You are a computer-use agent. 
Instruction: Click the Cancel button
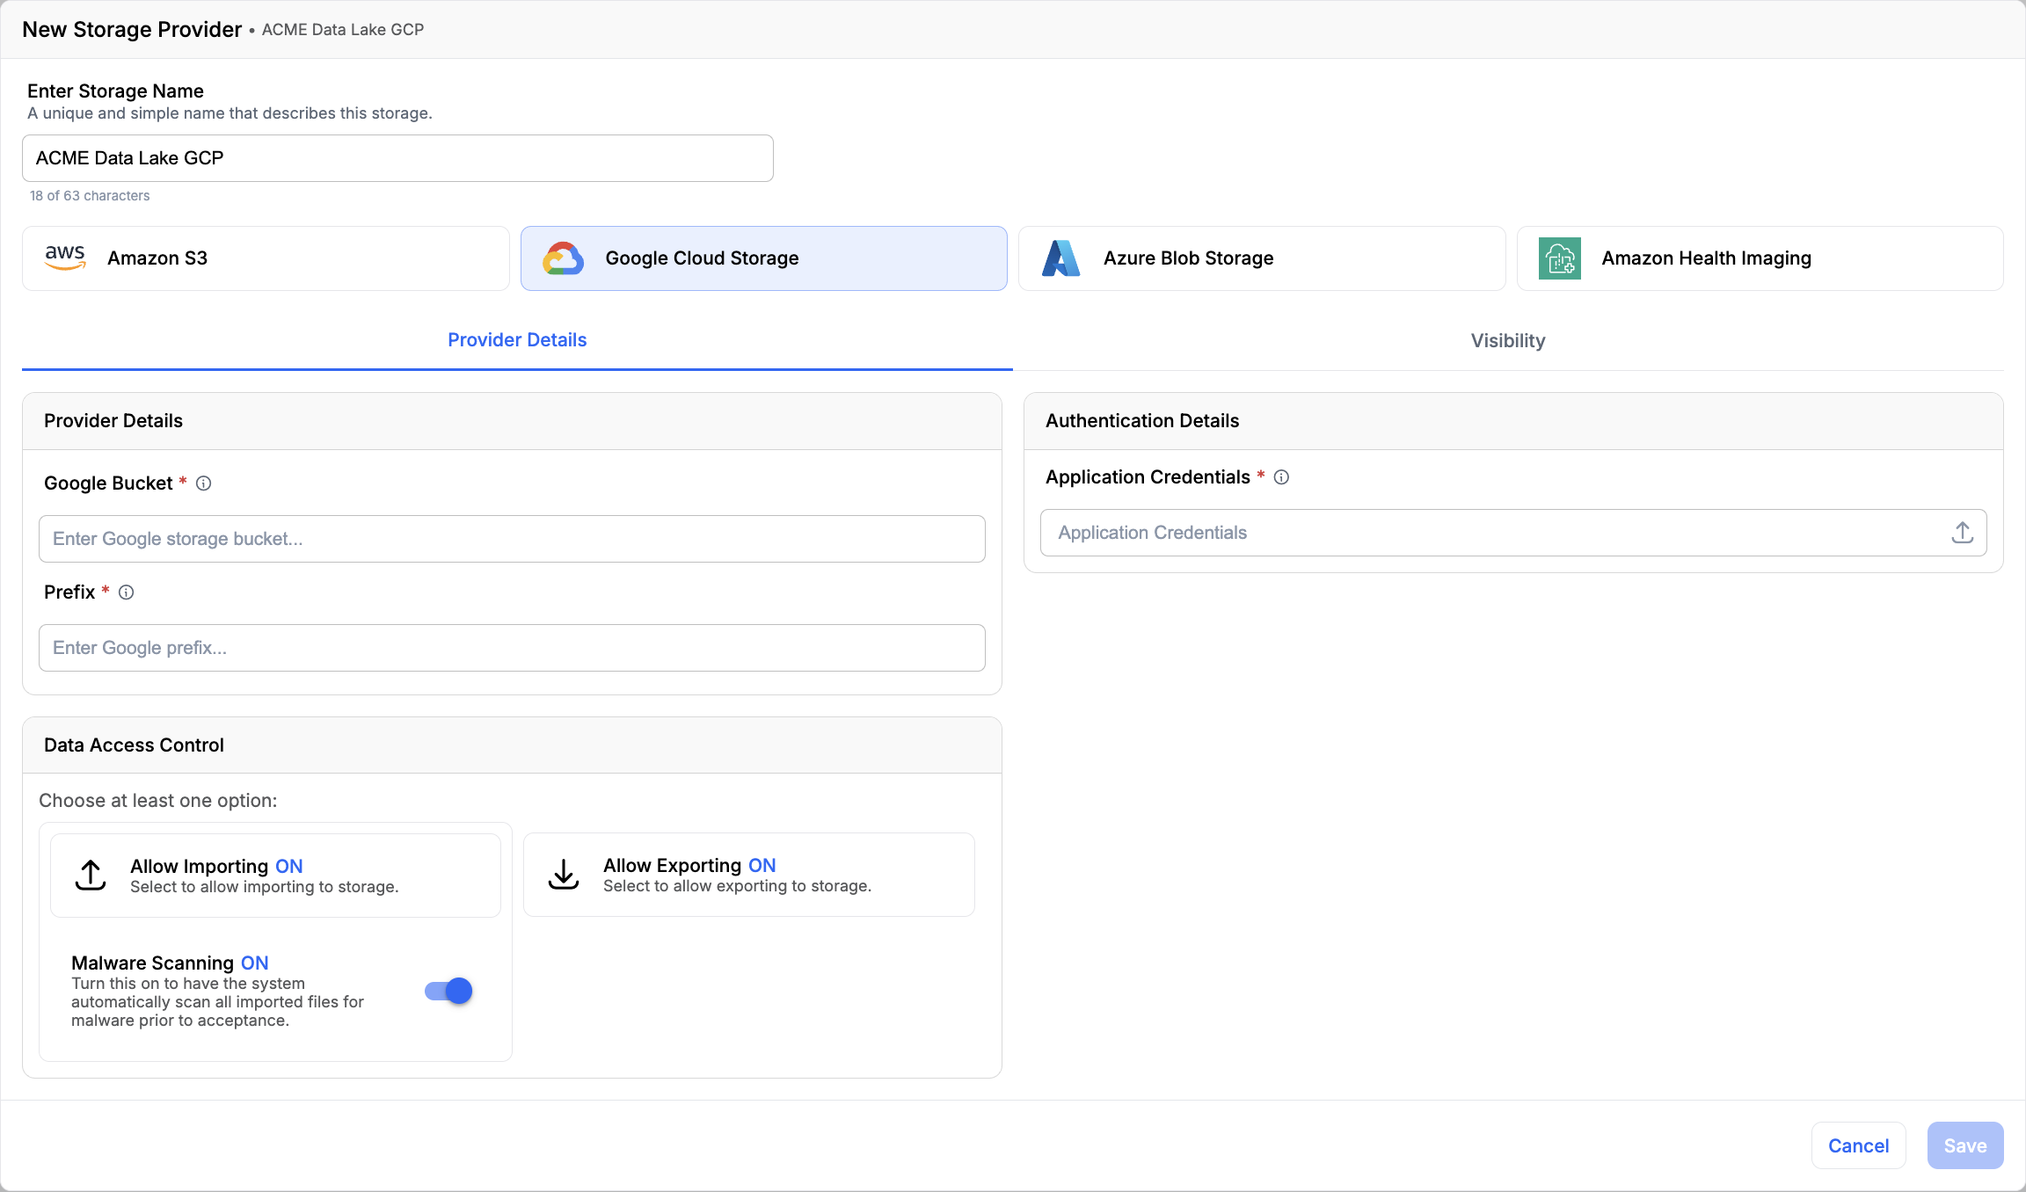coord(1858,1145)
